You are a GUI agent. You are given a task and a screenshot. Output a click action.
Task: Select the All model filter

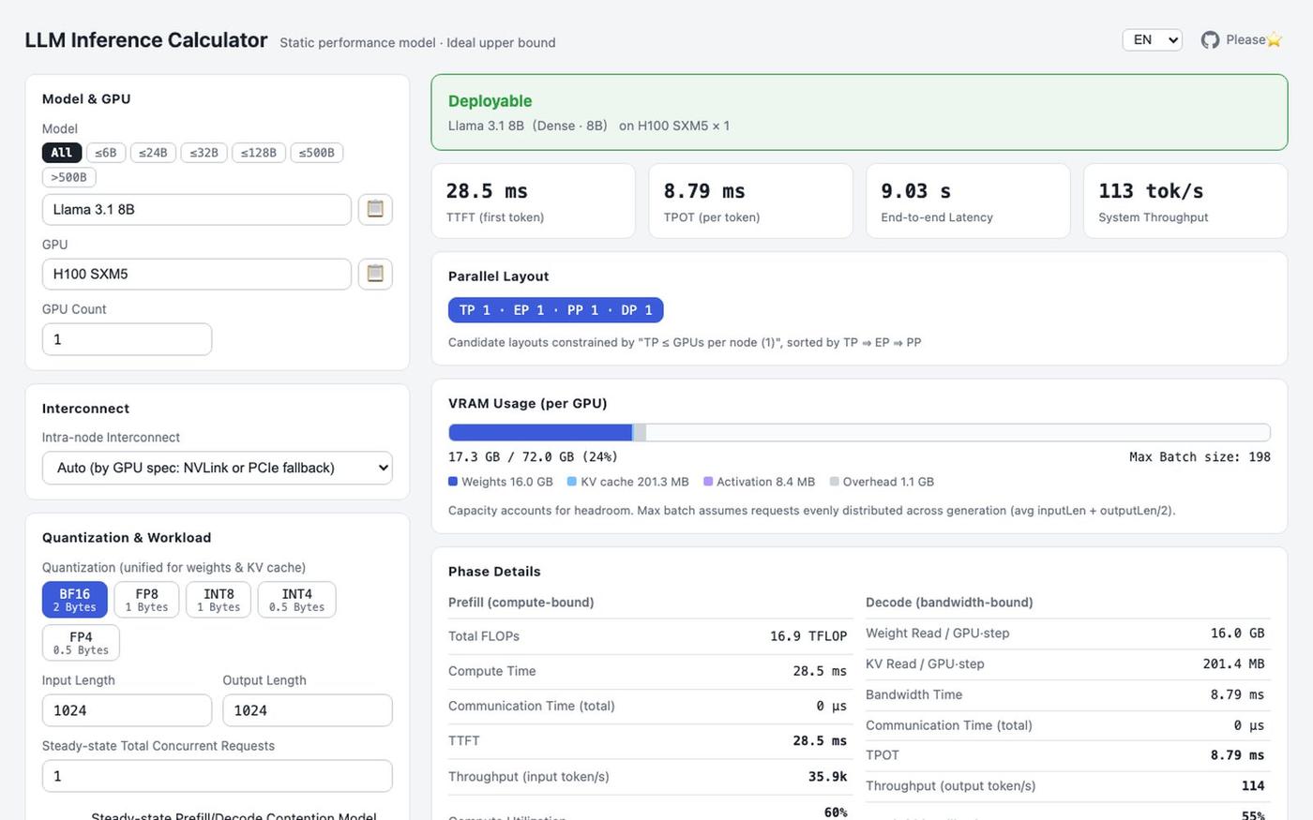pyautogui.click(x=62, y=153)
